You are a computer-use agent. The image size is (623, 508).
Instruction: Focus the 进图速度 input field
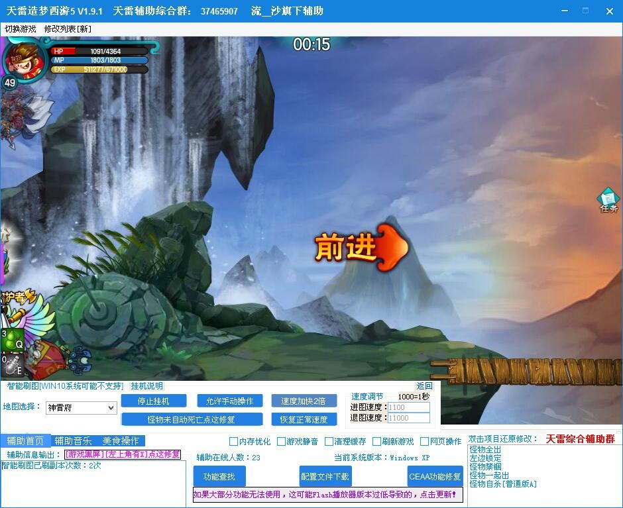pyautogui.click(x=408, y=407)
